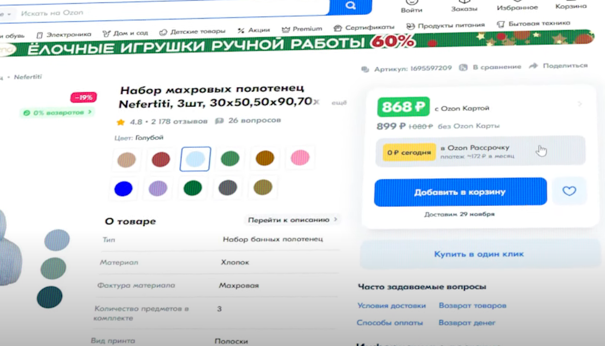The height and width of the screenshot is (346, 605).
Task: Select the red color swatch
Action: tap(161, 159)
